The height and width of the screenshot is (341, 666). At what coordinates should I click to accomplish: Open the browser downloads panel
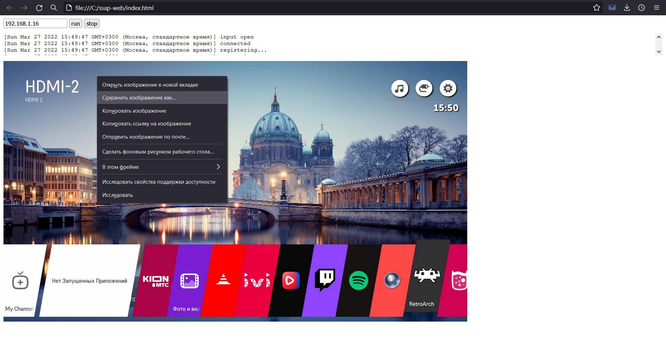(x=627, y=8)
